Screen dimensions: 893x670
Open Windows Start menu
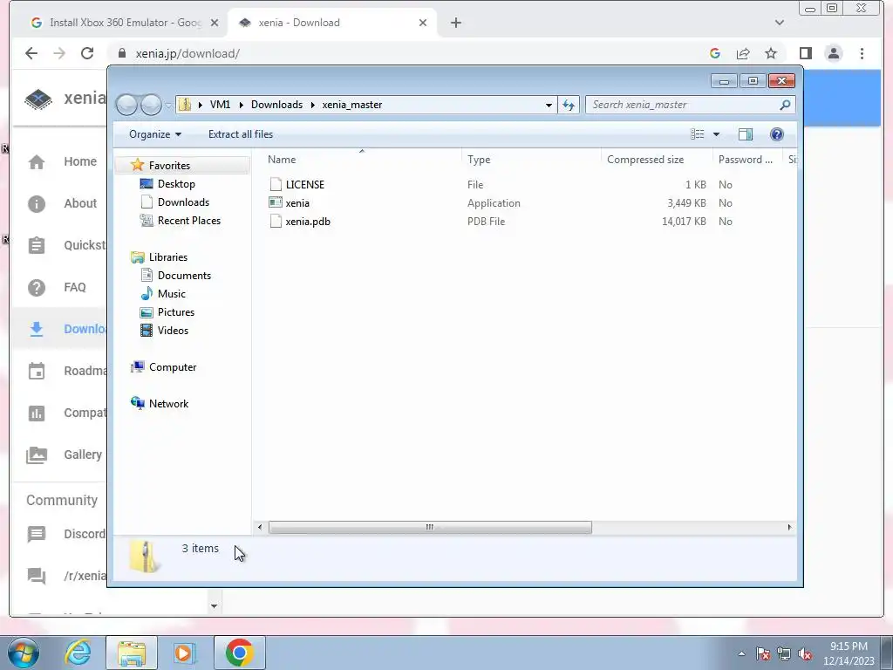point(24,653)
